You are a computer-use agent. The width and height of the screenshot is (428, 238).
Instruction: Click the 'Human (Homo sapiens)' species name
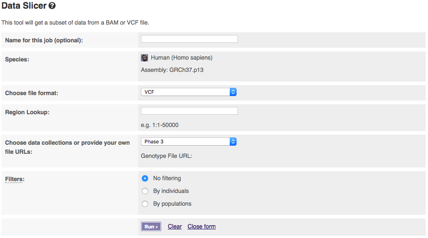(x=181, y=58)
